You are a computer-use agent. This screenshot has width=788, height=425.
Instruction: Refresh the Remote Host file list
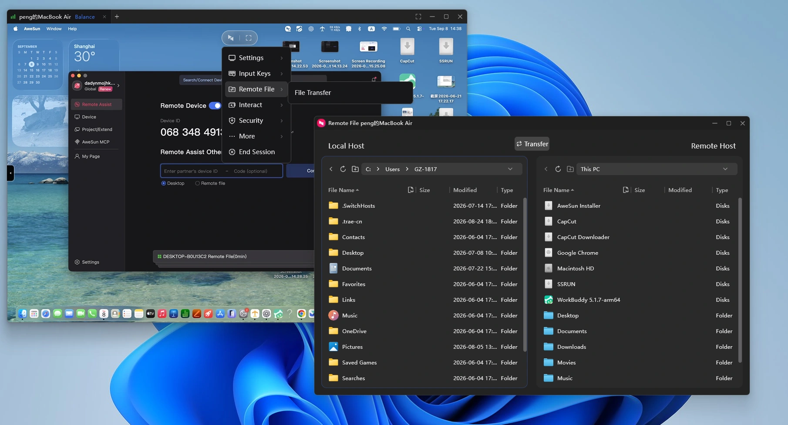[x=558, y=169]
